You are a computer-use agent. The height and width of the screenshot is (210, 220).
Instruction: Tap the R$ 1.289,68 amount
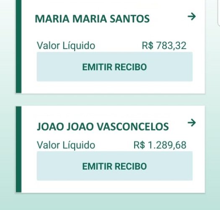[160, 145]
